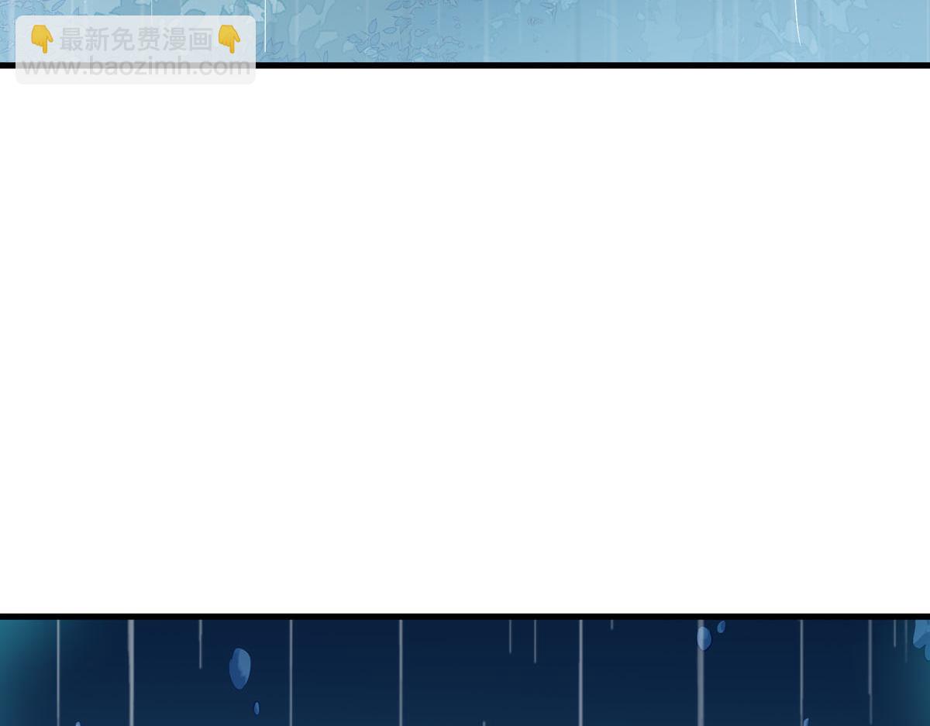Click the right pointing-down hand emoji

[x=229, y=39]
